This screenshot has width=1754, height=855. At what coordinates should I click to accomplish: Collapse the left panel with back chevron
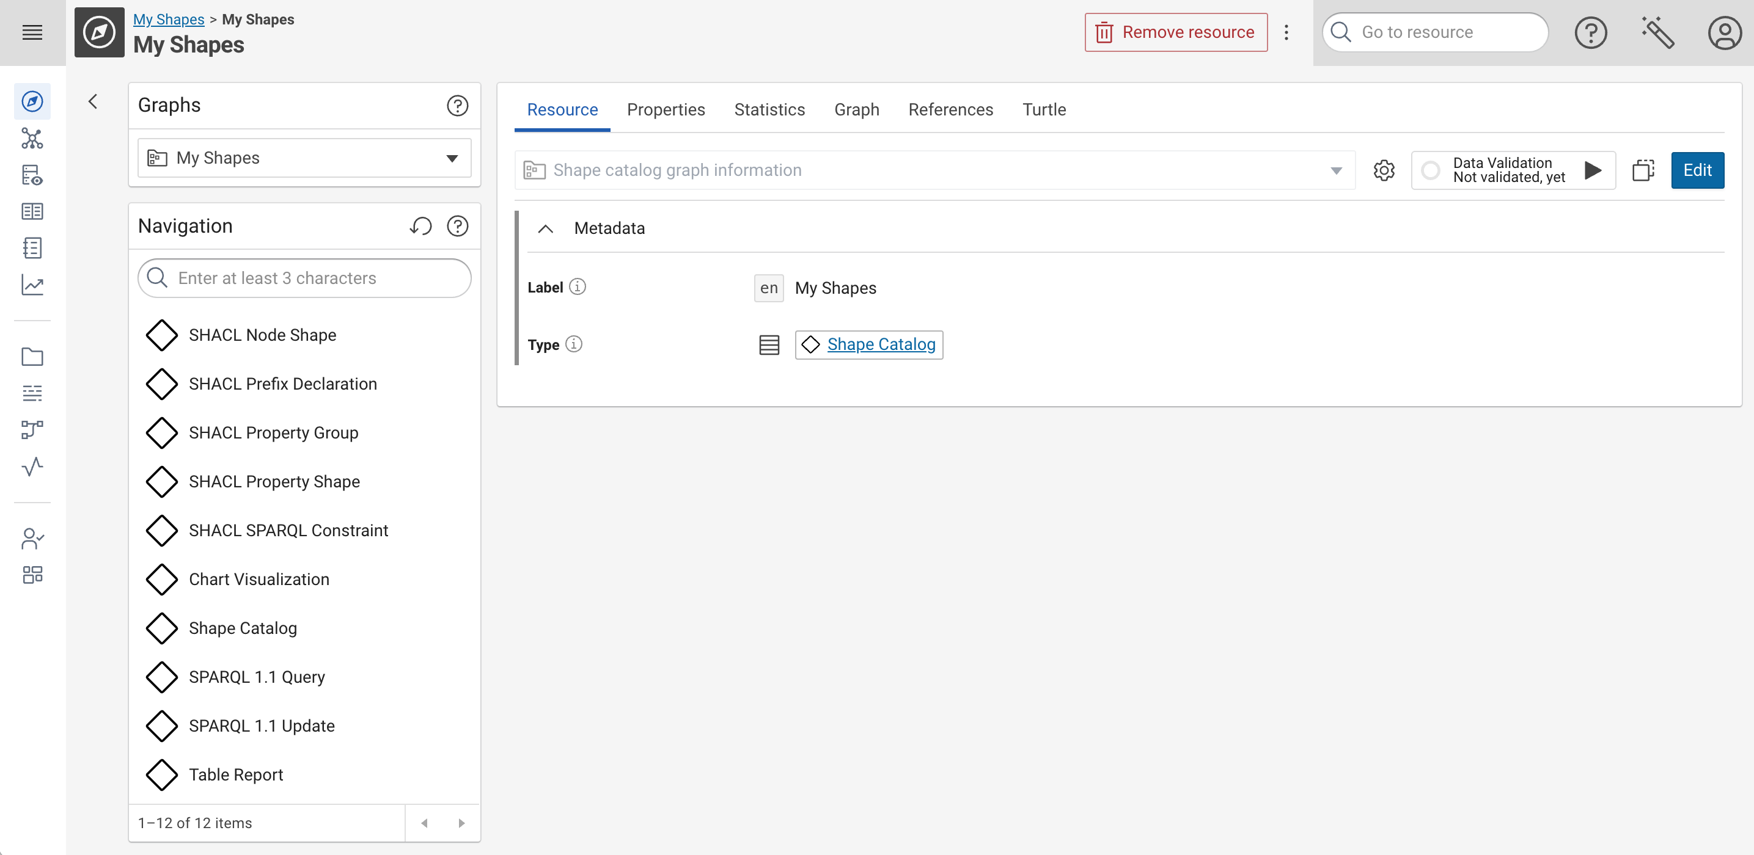tap(94, 102)
